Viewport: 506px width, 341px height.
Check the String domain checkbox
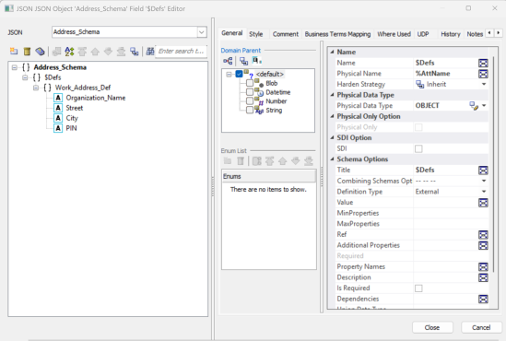[250, 110]
